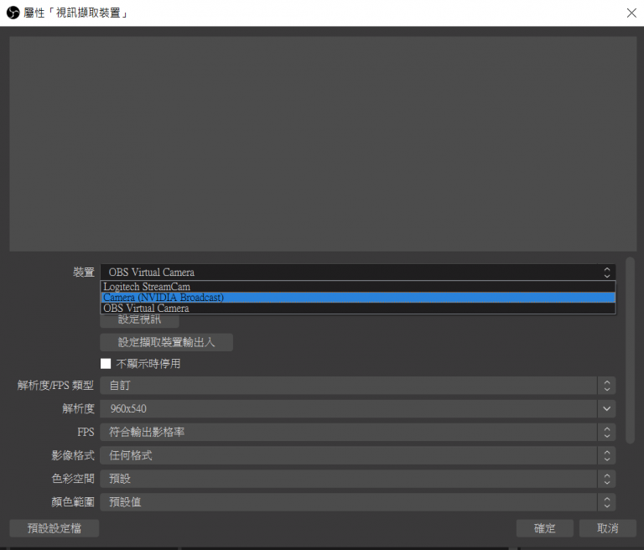
Task: Close the 視訊擷取裝置 properties dialog
Action: pyautogui.click(x=631, y=13)
